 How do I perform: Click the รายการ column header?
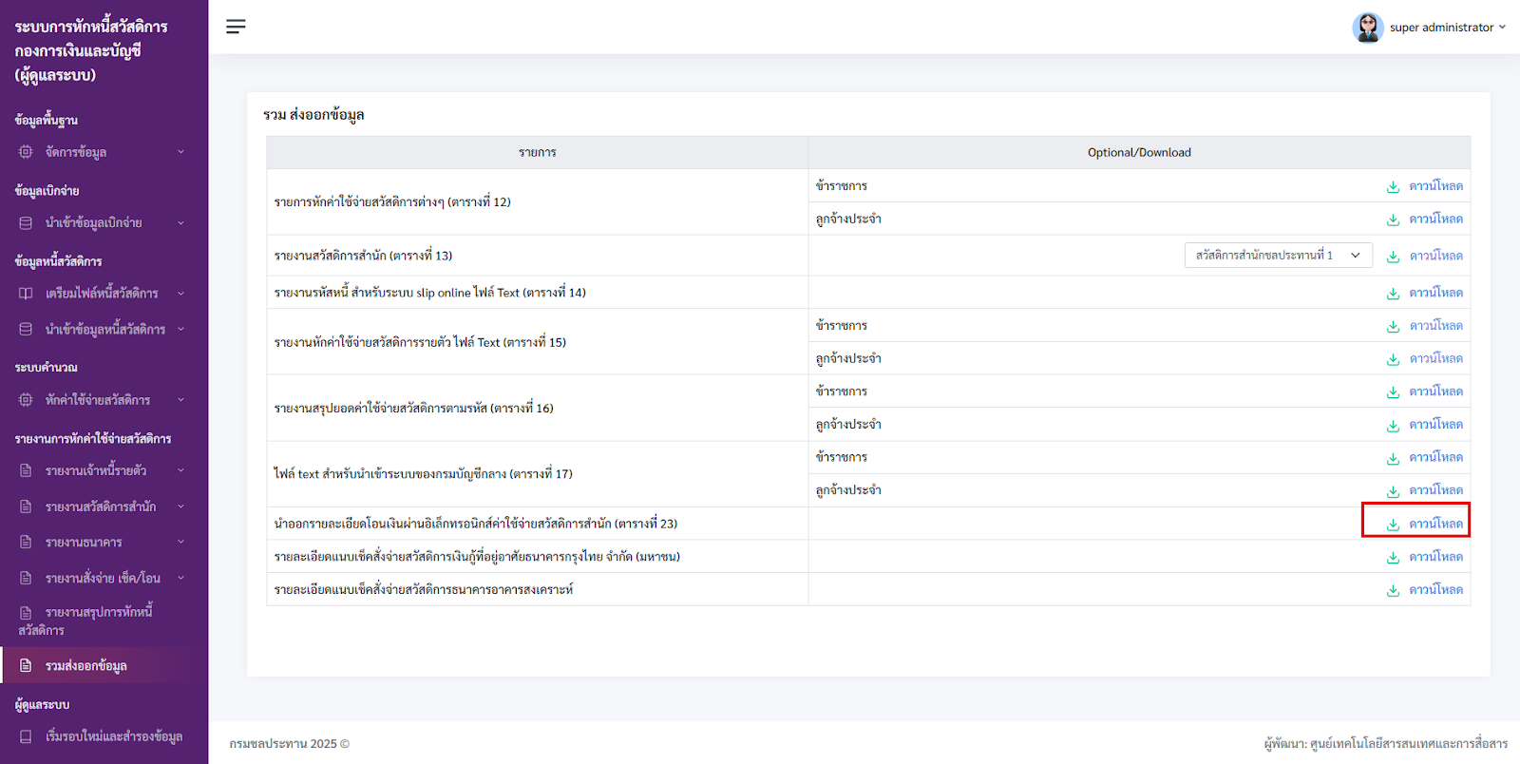(x=538, y=152)
